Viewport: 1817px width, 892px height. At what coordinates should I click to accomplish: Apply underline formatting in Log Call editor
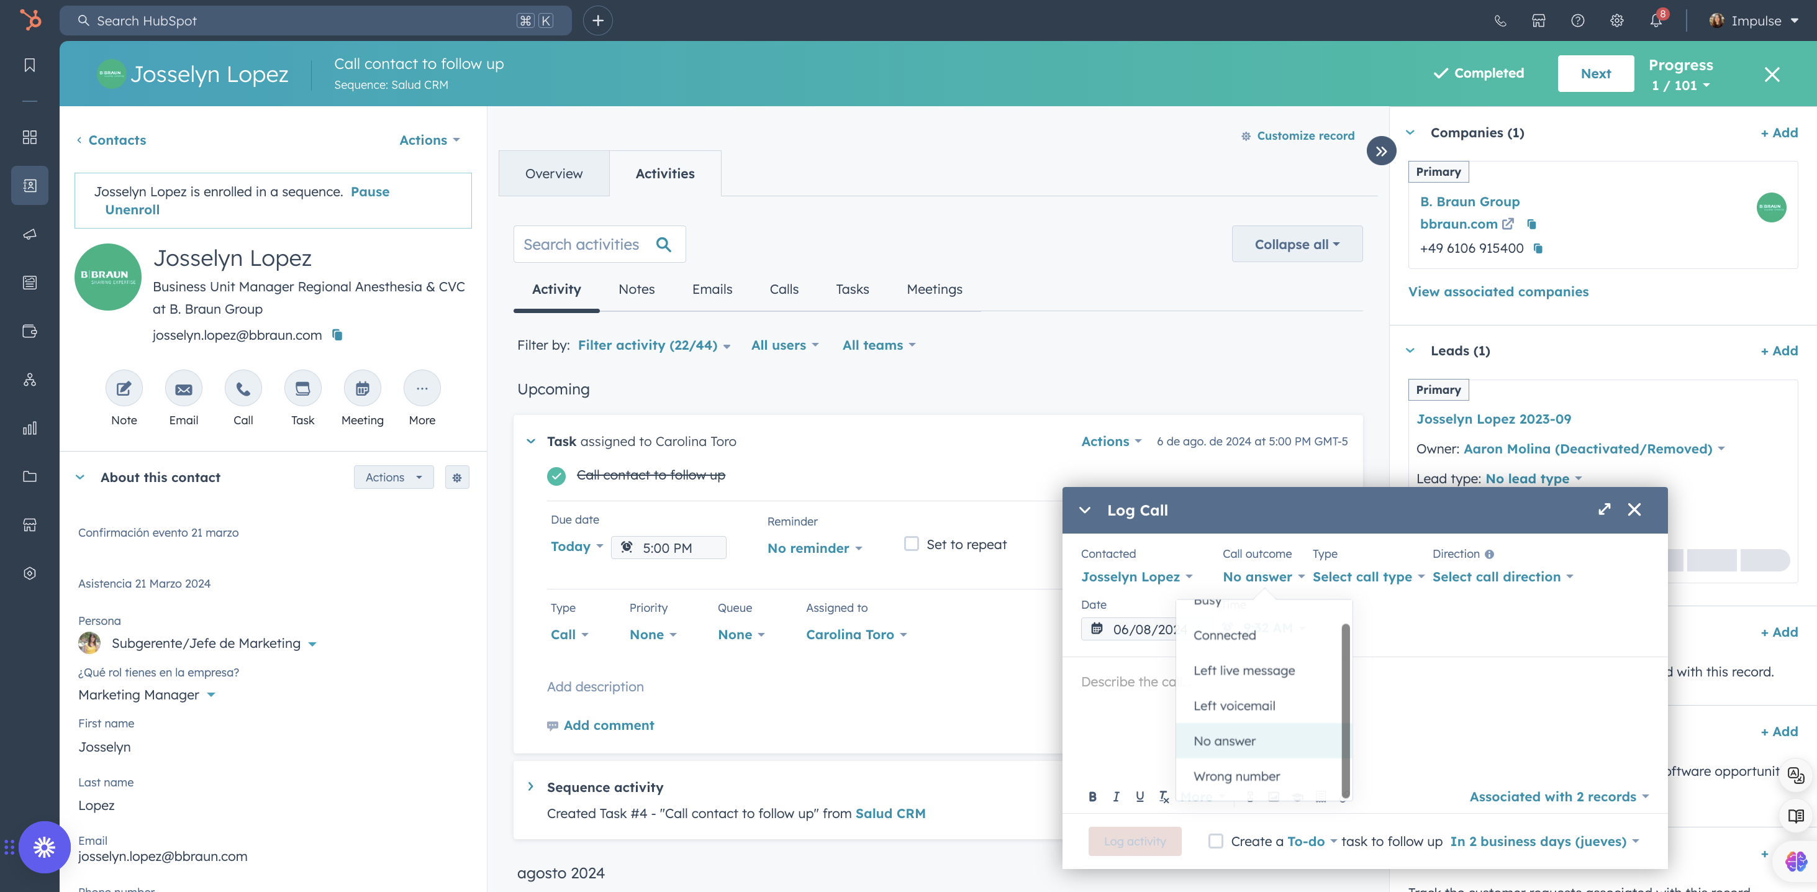coord(1140,797)
